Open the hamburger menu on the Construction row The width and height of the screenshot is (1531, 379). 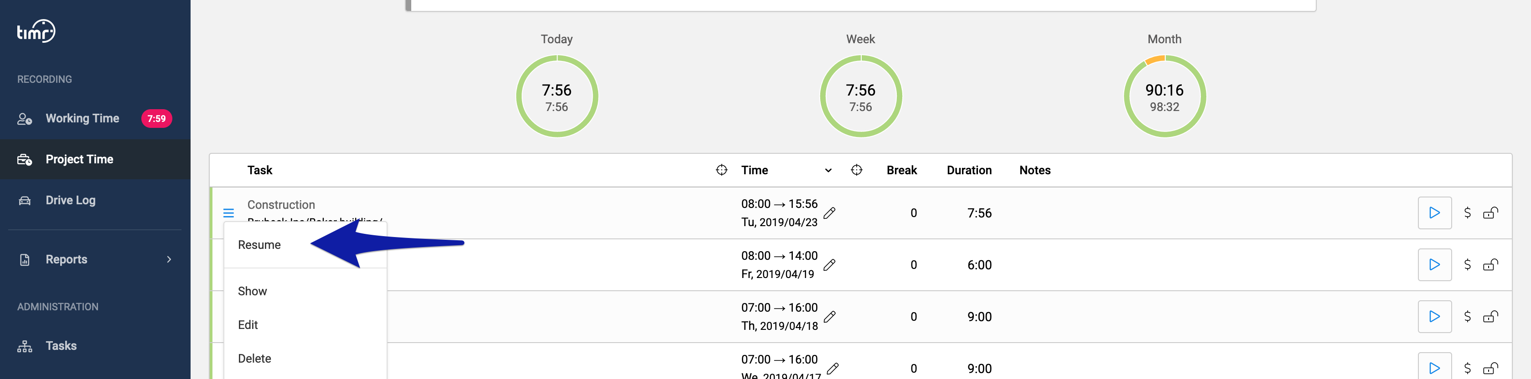click(x=228, y=213)
